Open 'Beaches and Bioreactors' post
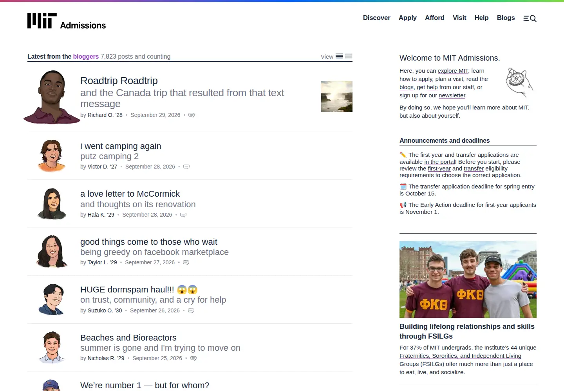The image size is (564, 391). tap(128, 338)
